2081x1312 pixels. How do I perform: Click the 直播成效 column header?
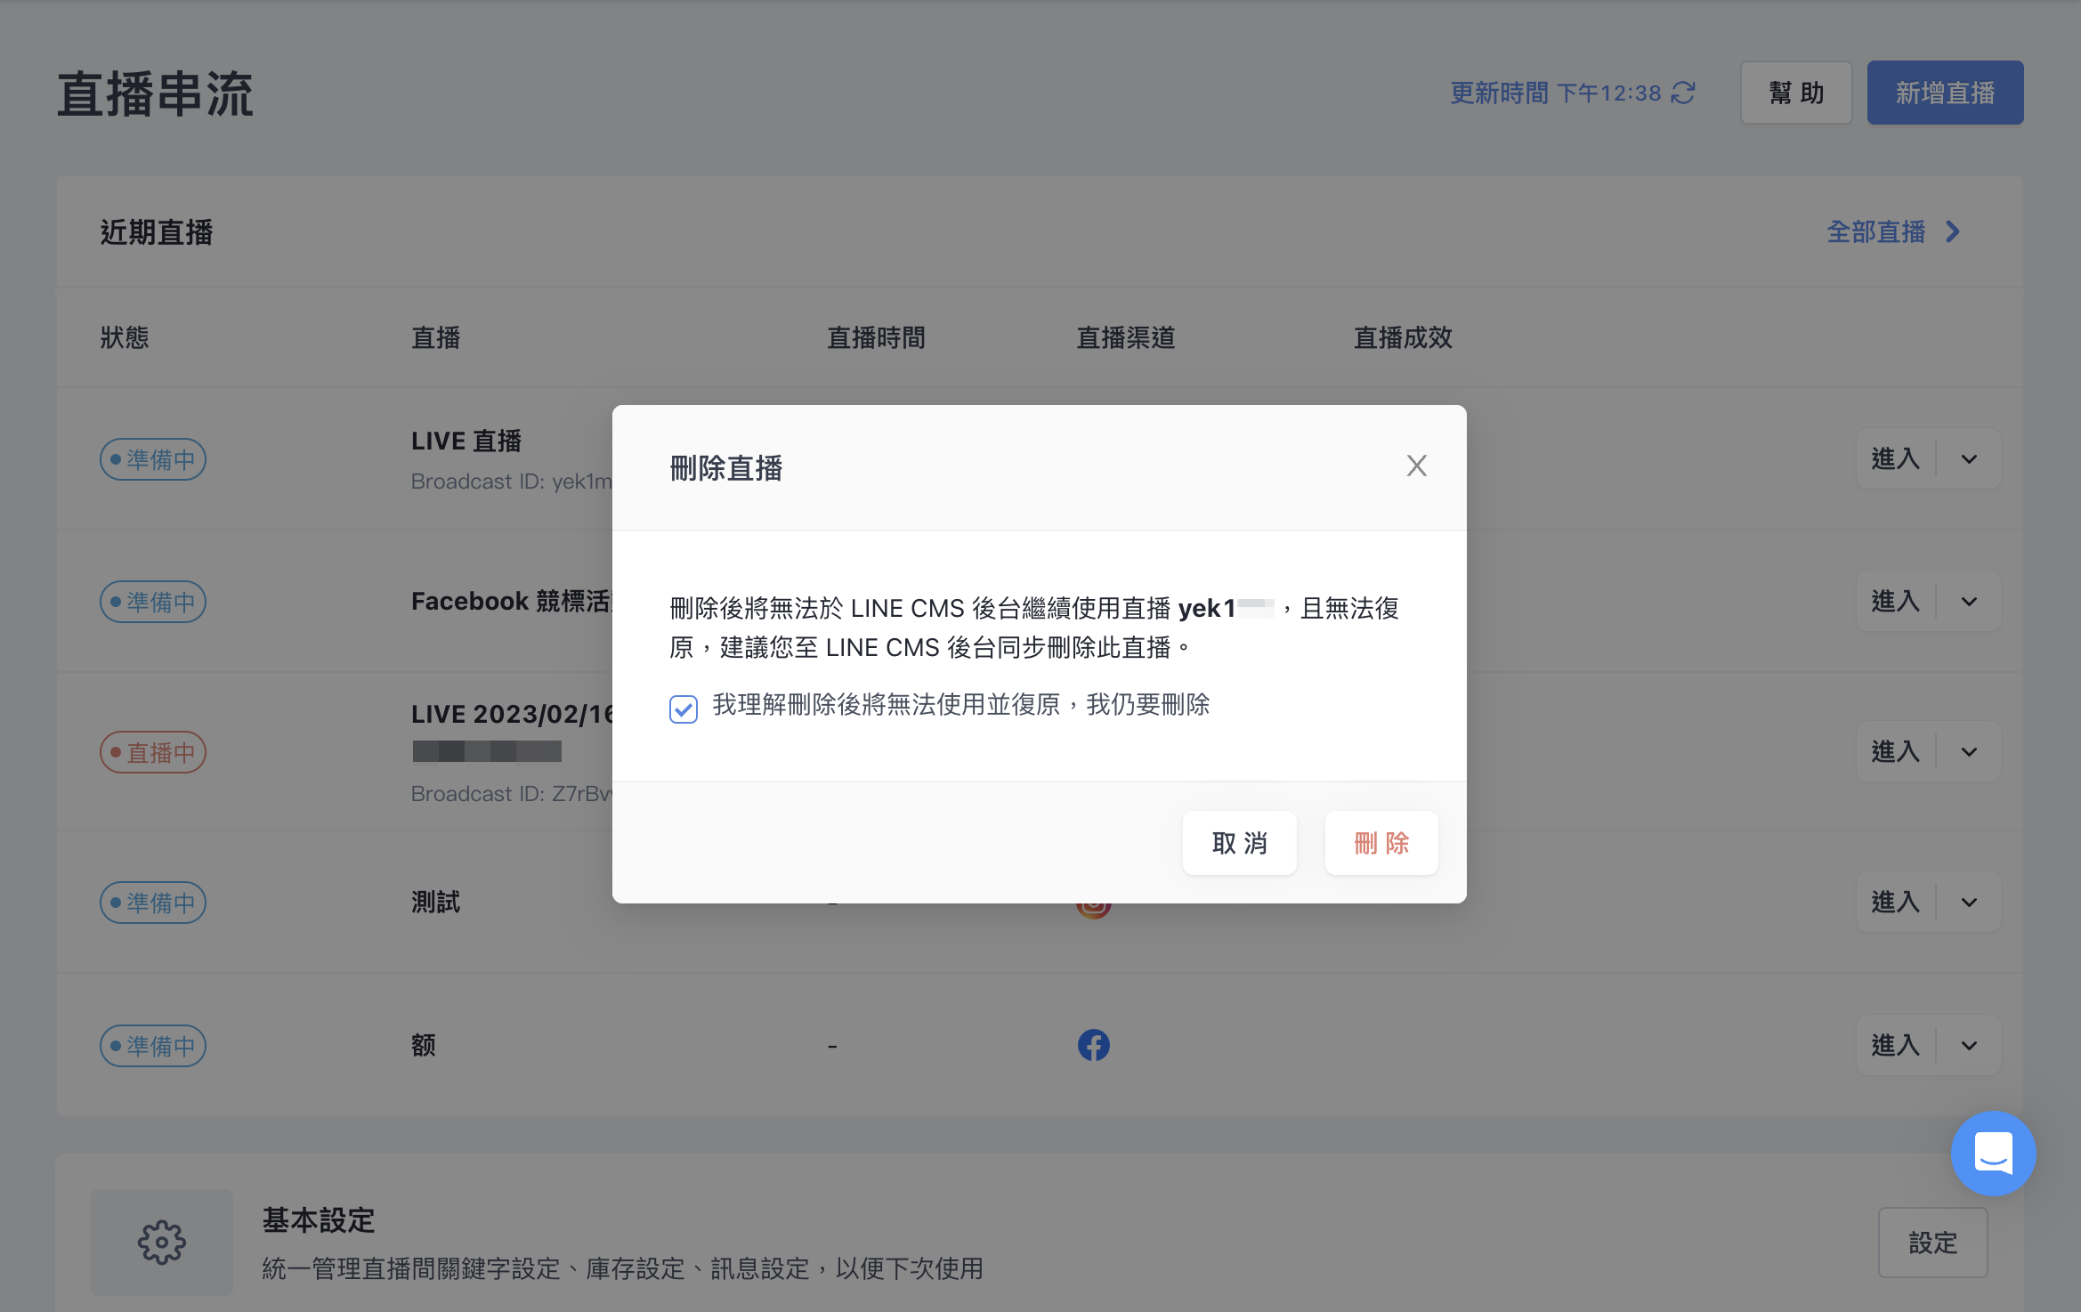pyautogui.click(x=1404, y=338)
